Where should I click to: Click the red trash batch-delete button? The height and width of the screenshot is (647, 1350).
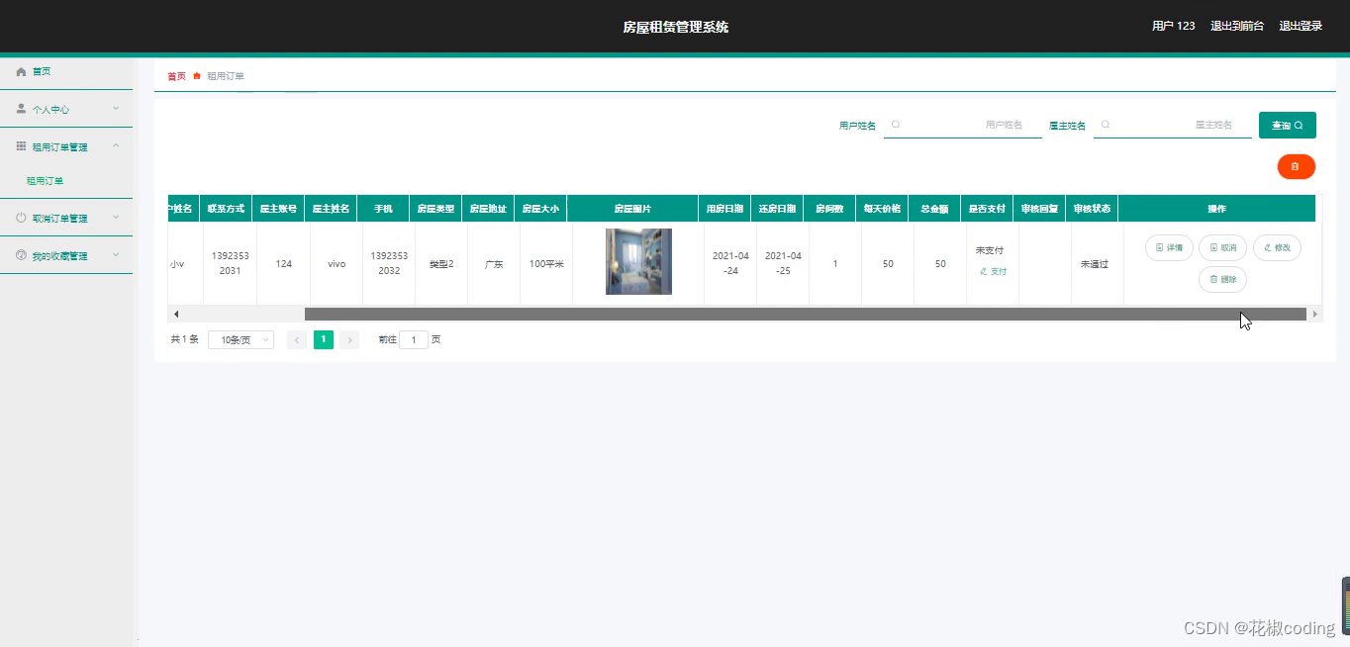pyautogui.click(x=1296, y=166)
